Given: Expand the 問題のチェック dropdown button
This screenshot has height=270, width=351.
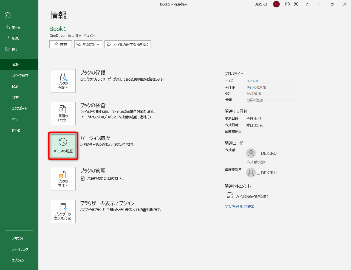Looking at the screenshot, I should tap(63, 113).
